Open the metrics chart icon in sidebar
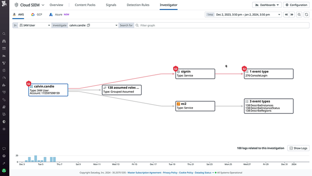Screen dimensions: 312x176 click(4, 56)
